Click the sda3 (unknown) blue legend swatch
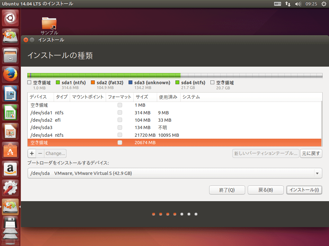The image size is (329, 246). pos(130,82)
